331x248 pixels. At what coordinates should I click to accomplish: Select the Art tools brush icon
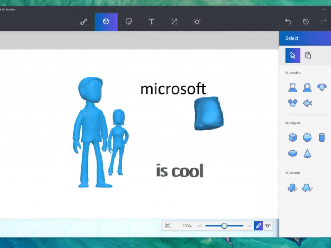click(83, 22)
